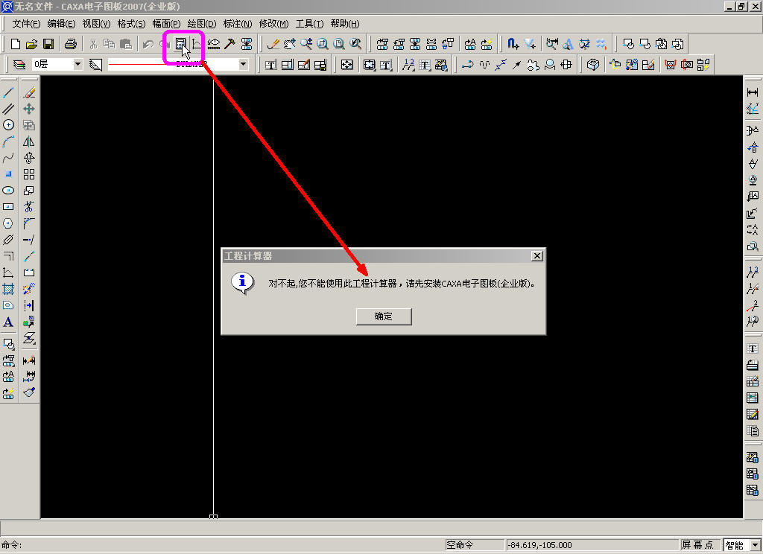Screen dimensions: 763x554
Task: Click the 3D block icon
Action: pyautogui.click(x=592, y=64)
